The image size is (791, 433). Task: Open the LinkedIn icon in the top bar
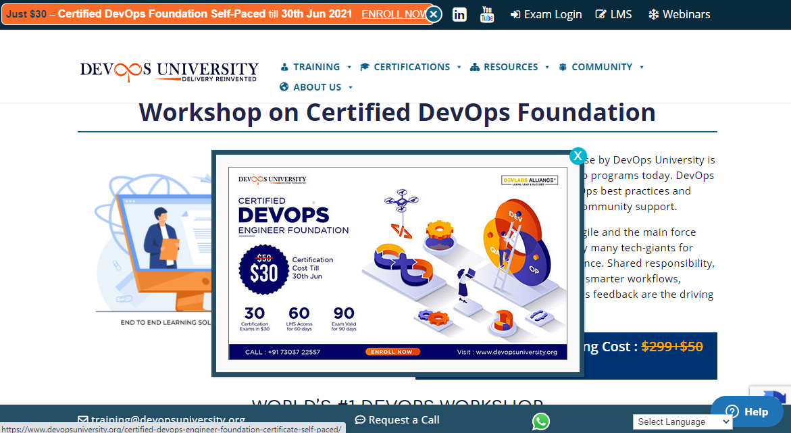coord(459,14)
